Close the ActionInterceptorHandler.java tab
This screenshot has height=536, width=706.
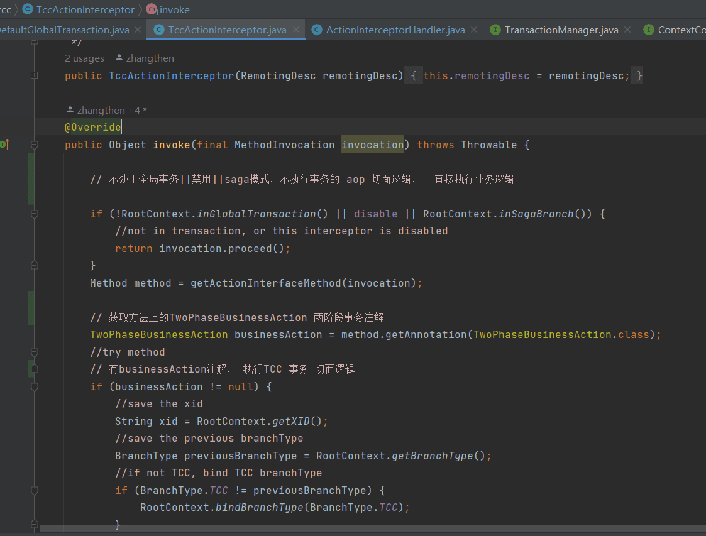pos(474,30)
